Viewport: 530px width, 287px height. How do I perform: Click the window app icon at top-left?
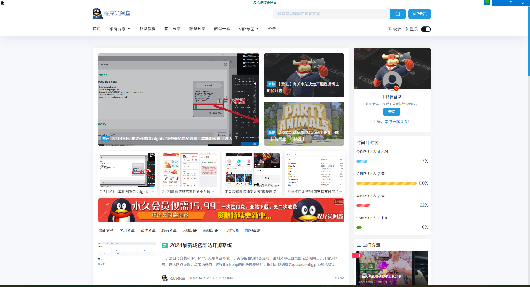[2, 3]
